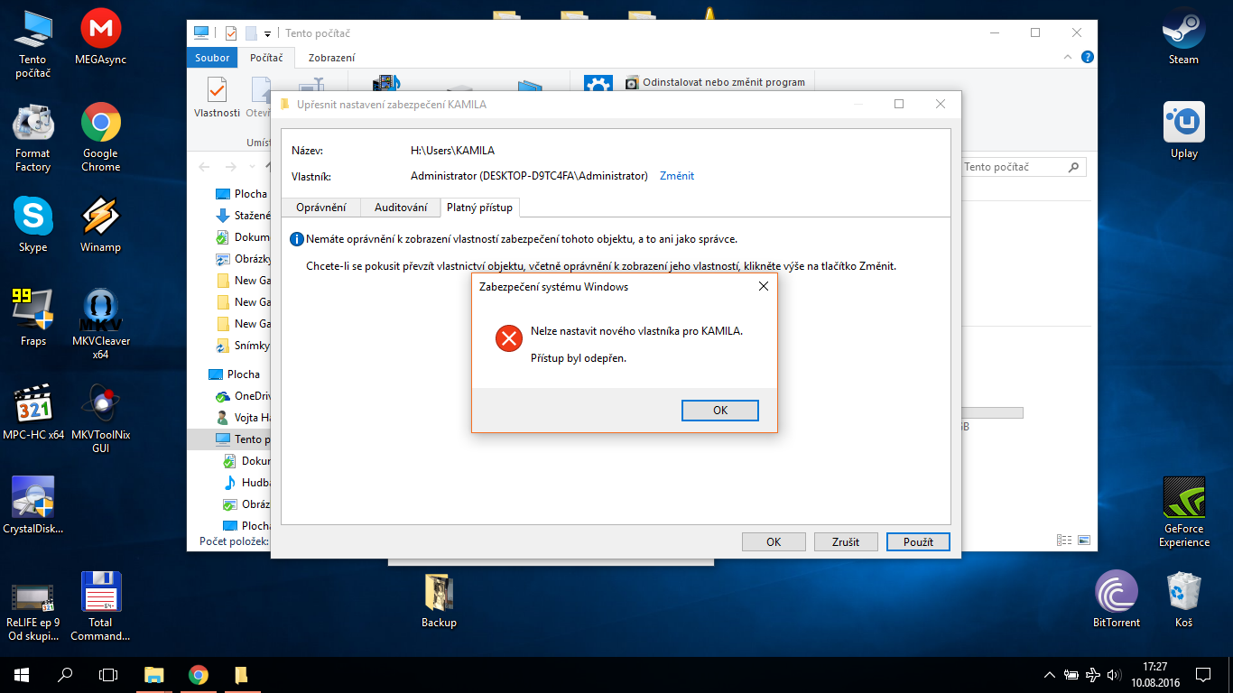Open the Action Center notification icon
The width and height of the screenshot is (1233, 693).
(x=1203, y=675)
